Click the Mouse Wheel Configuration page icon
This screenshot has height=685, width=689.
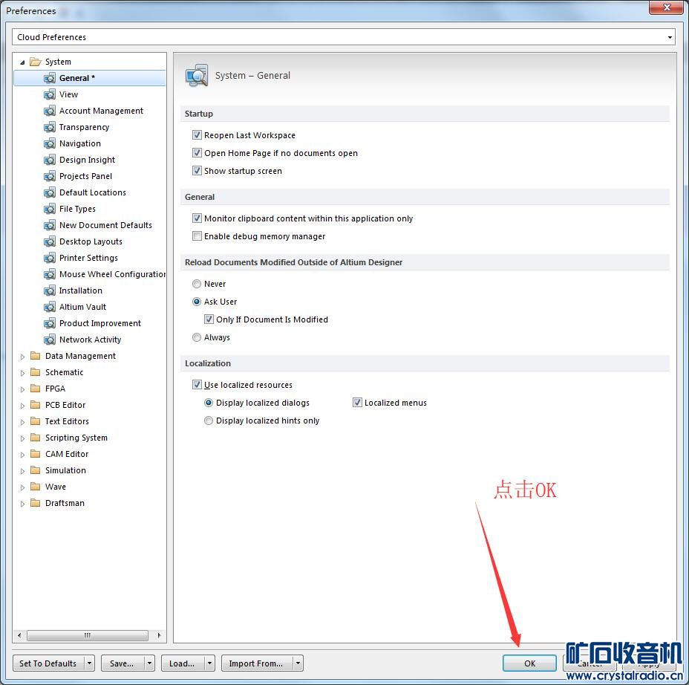50,274
